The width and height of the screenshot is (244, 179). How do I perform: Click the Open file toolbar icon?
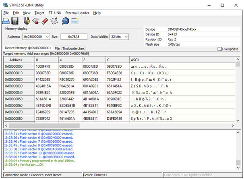pyautogui.click(x=6, y=21)
